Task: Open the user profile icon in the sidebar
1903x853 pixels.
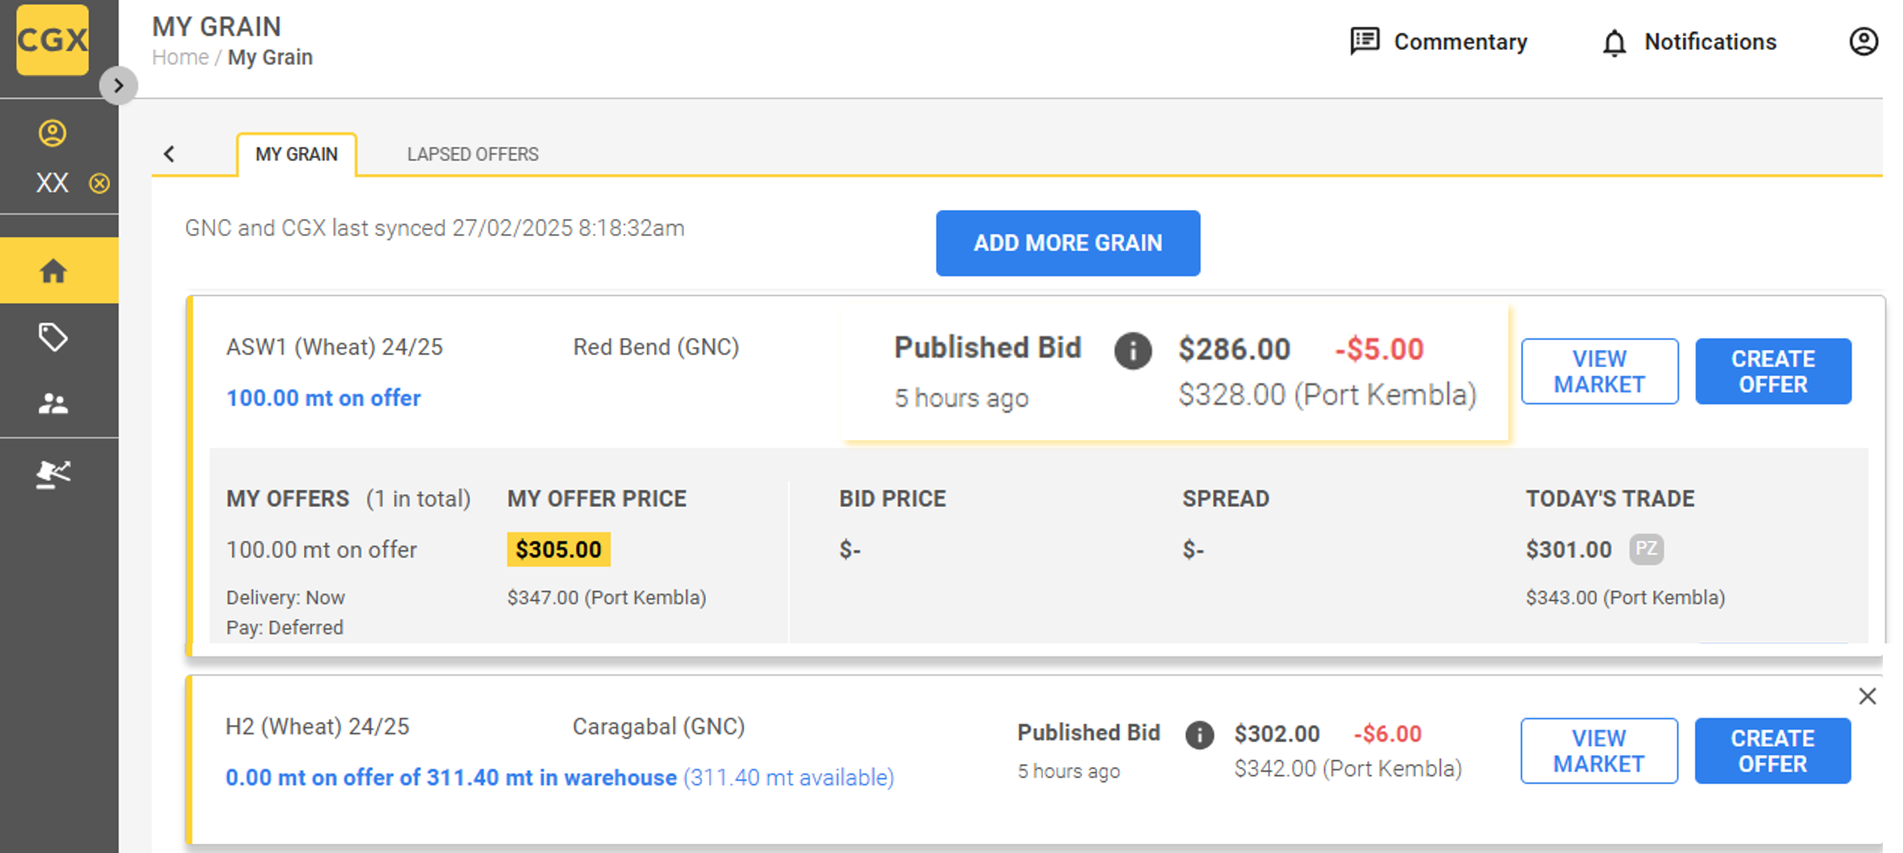Action: coord(52,133)
